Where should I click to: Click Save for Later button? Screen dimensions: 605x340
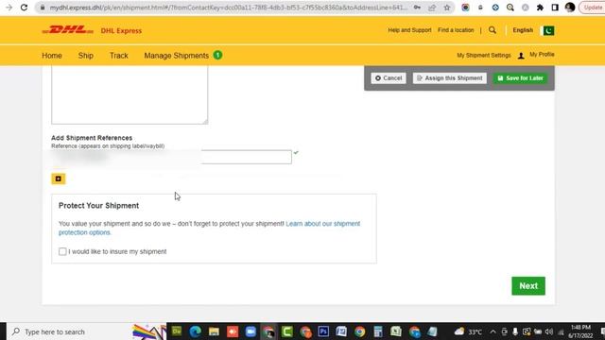[521, 78]
